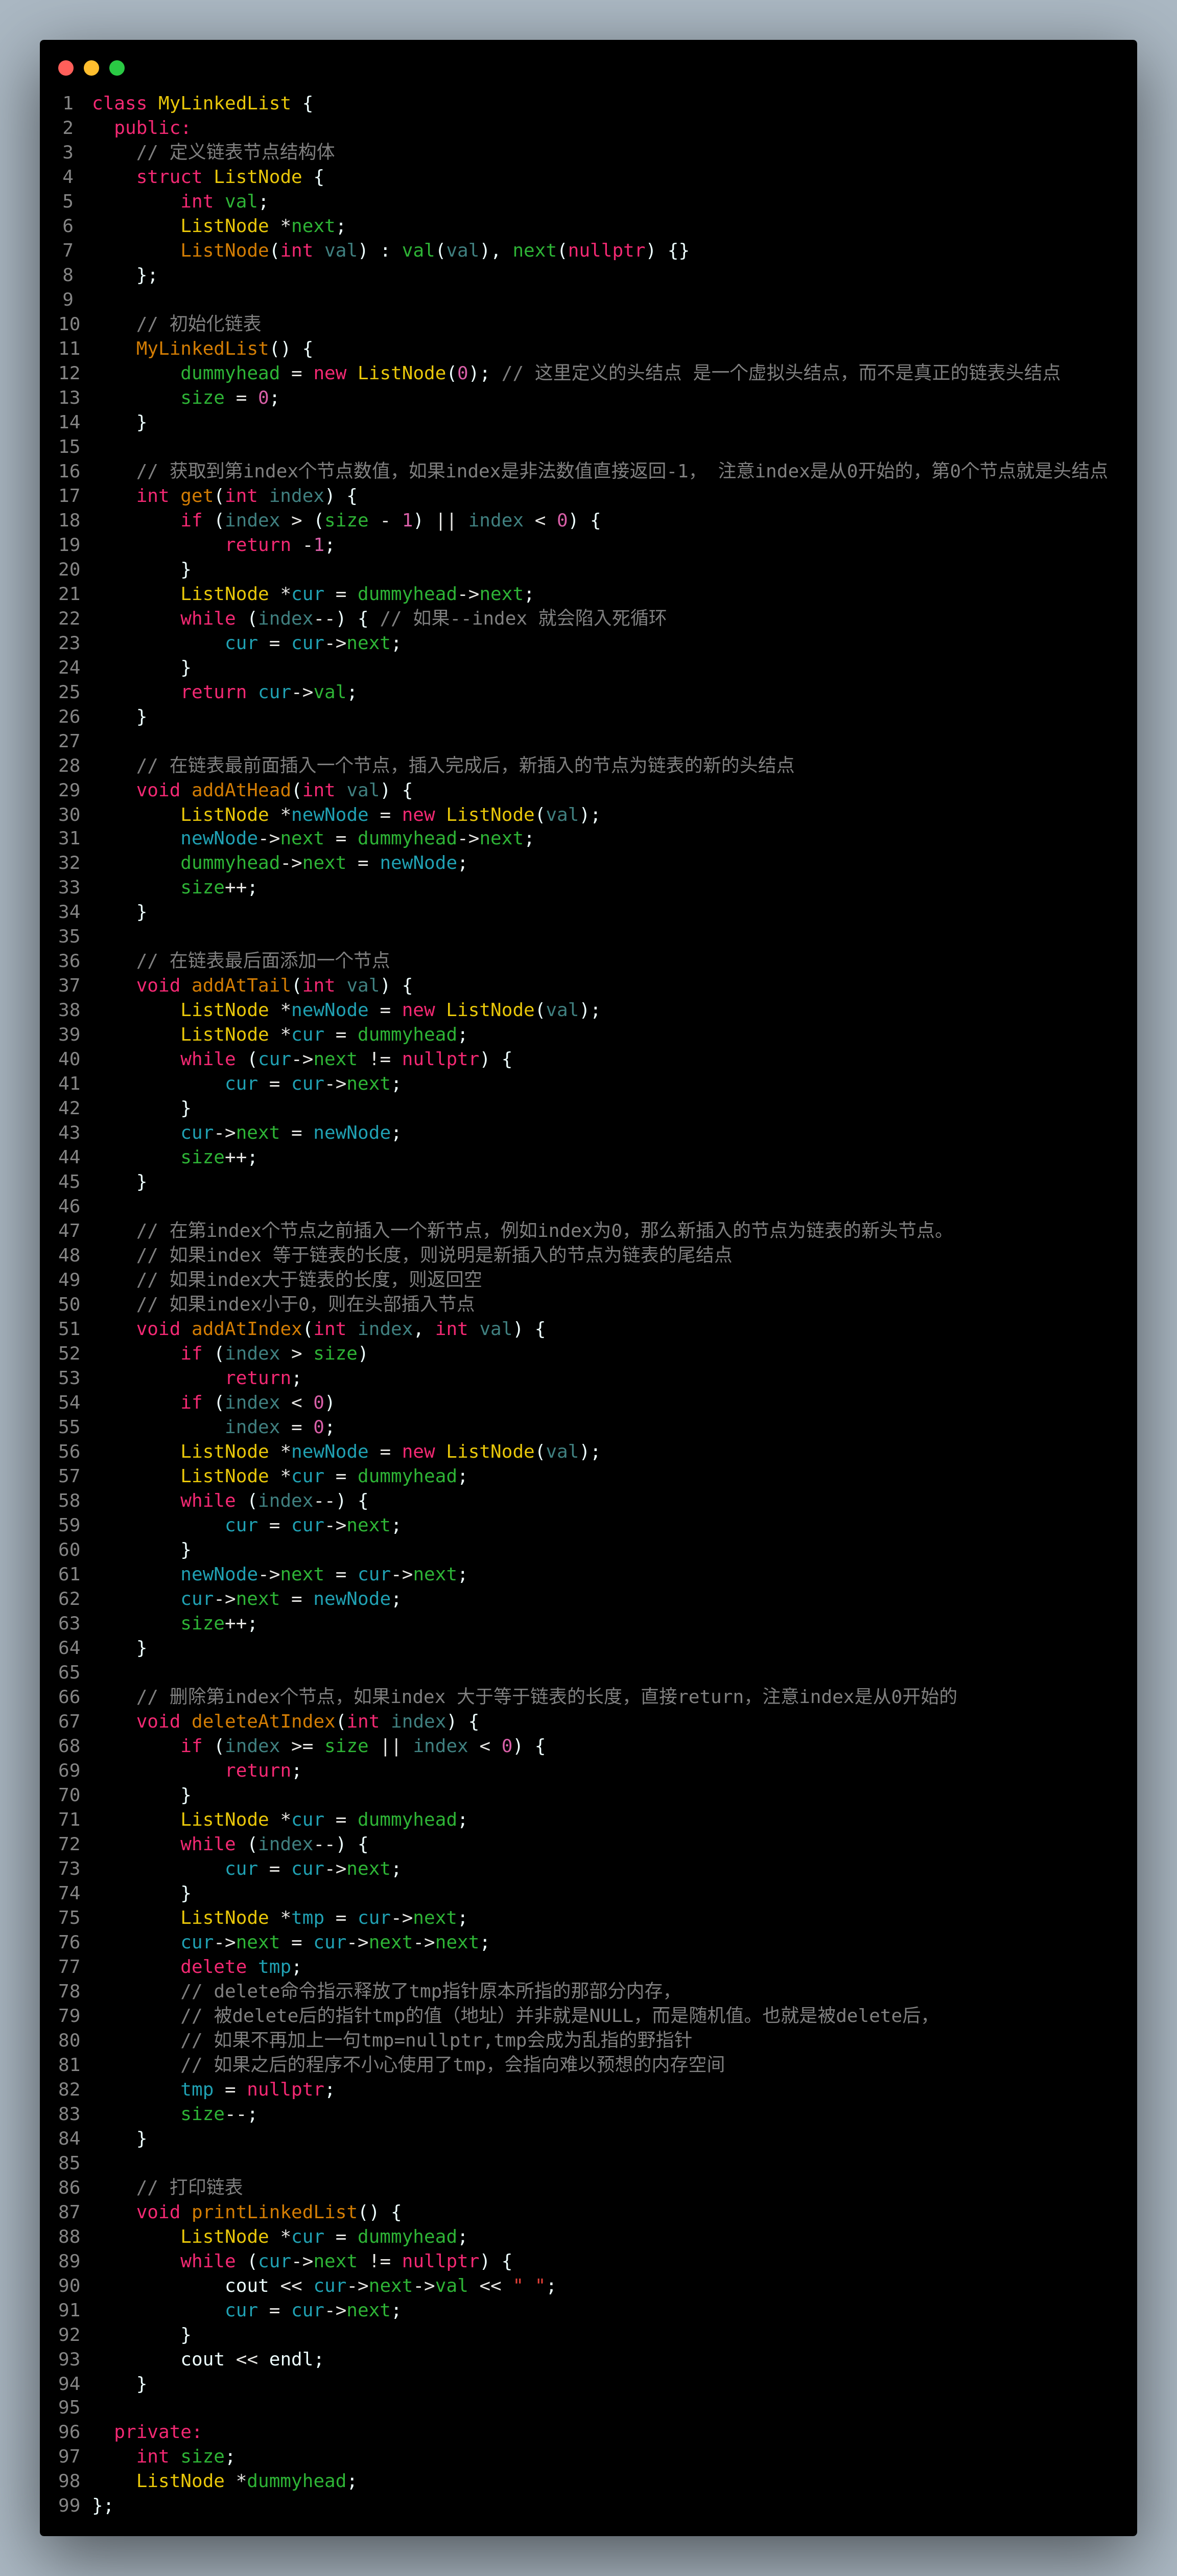The width and height of the screenshot is (1177, 2576).
Task: Click the 'size--;' statement
Action: tap(219, 2114)
